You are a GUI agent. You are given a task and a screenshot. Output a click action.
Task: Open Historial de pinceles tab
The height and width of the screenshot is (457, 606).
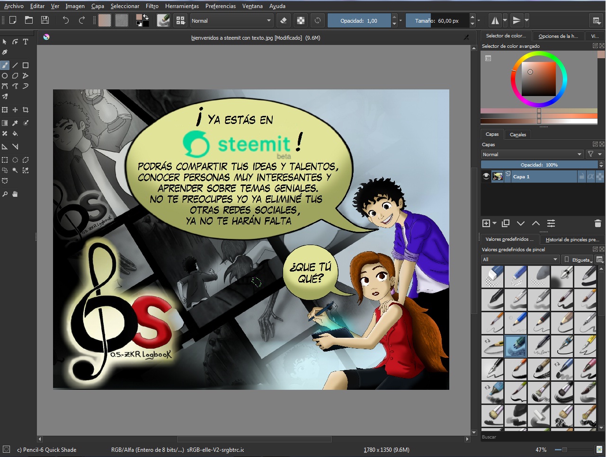pos(572,239)
